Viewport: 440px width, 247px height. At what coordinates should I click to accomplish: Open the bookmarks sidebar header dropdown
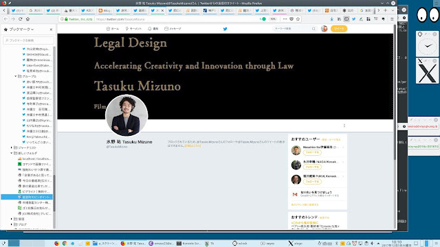coord(21,29)
